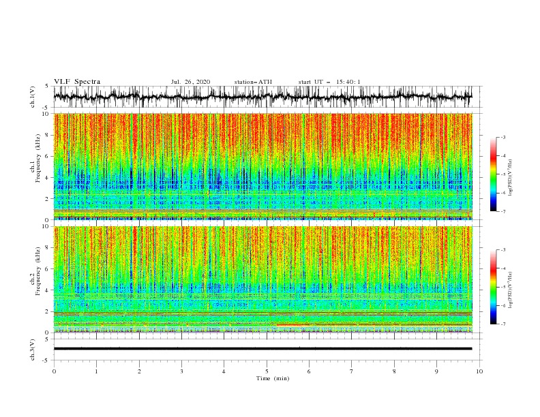Click the date text "Jul. 26, 2020"
540x417 pixels.
[x=190, y=82]
